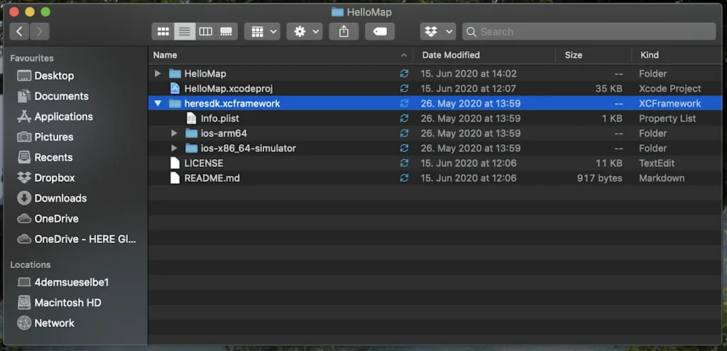Viewport: 727px width, 351px height.
Task: Sort by the Name column header
Action: pyautogui.click(x=281, y=55)
